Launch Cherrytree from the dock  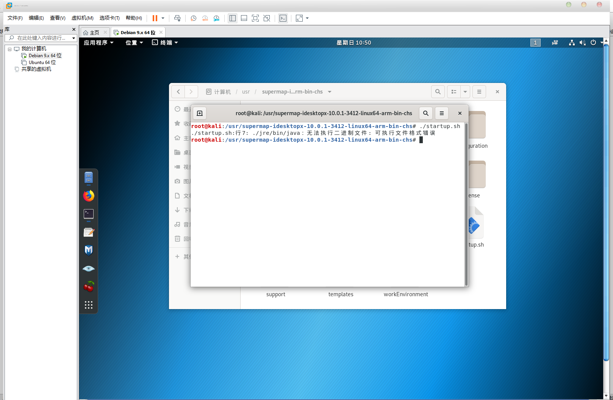pos(89,287)
